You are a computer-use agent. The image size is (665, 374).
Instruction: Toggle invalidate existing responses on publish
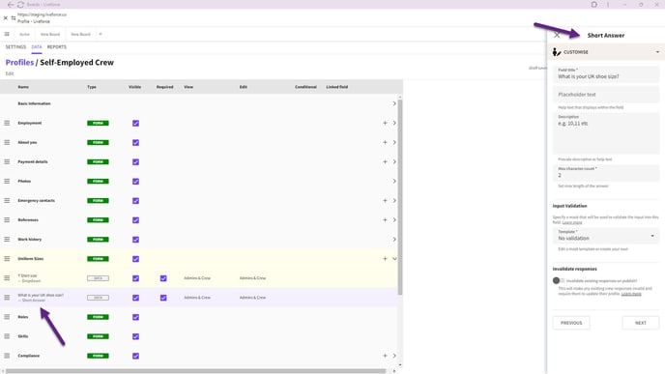click(x=559, y=280)
